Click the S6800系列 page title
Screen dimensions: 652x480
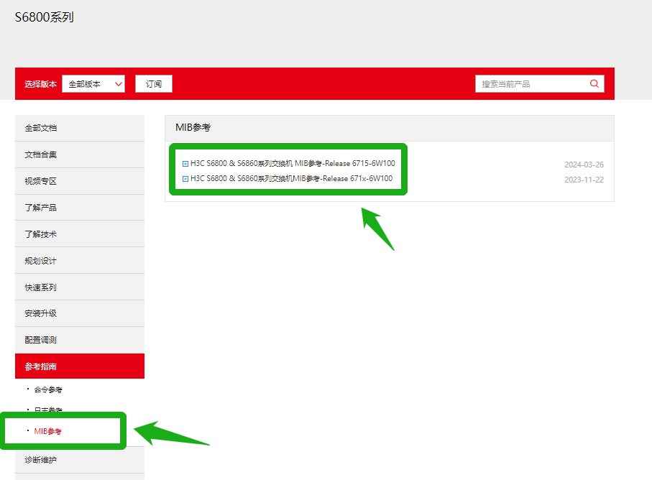(x=45, y=17)
